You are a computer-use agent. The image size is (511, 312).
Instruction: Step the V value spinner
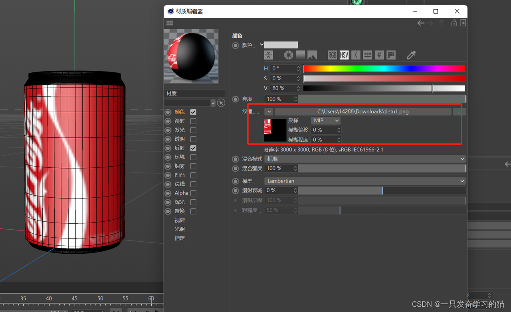click(x=298, y=88)
